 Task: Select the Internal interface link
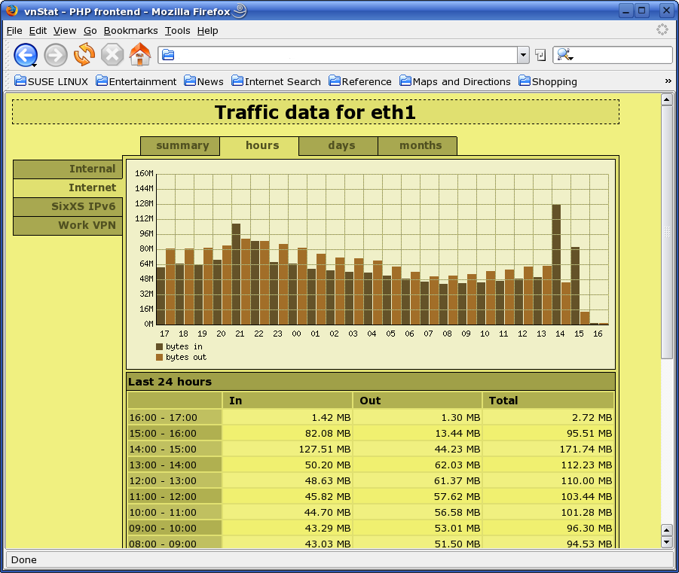click(x=69, y=169)
